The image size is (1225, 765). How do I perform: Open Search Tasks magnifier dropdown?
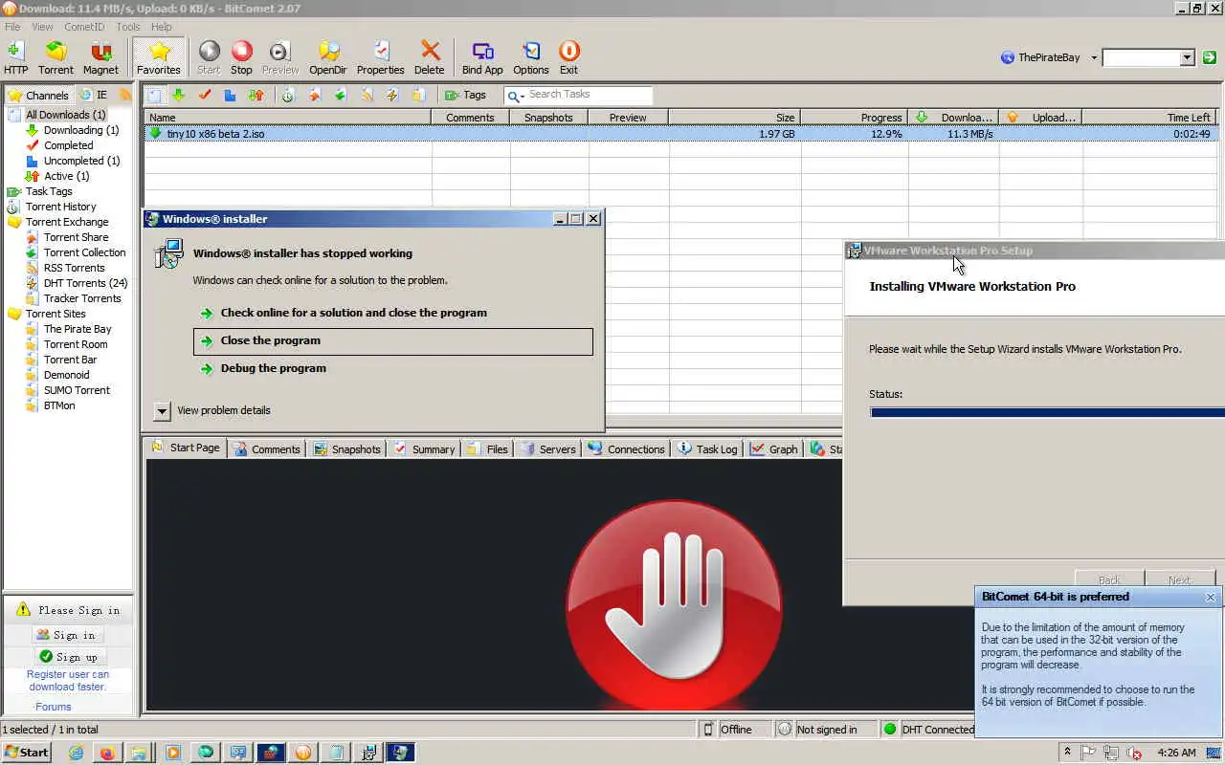coord(515,96)
